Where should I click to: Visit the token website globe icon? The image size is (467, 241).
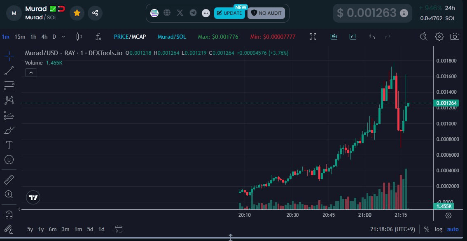[x=167, y=13]
